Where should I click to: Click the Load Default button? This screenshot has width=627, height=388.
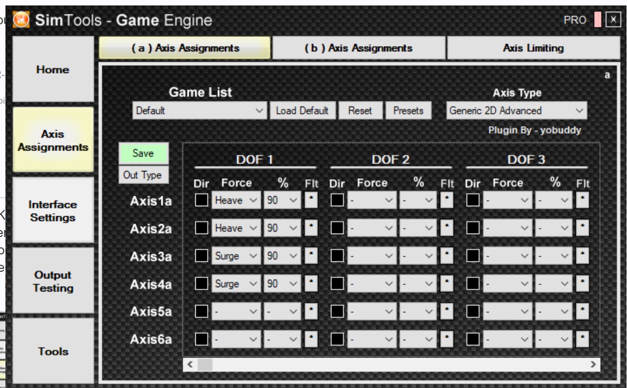tap(302, 111)
